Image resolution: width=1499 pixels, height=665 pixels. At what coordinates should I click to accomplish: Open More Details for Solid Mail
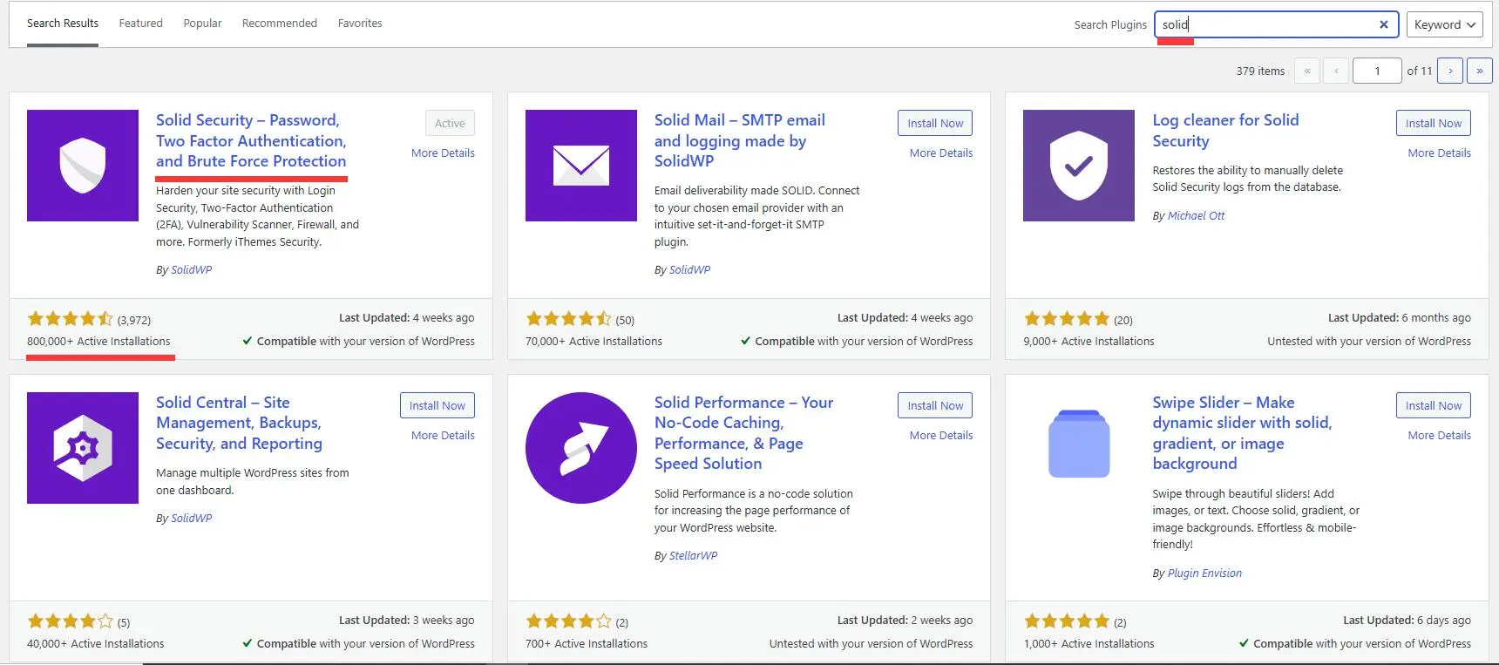941,153
